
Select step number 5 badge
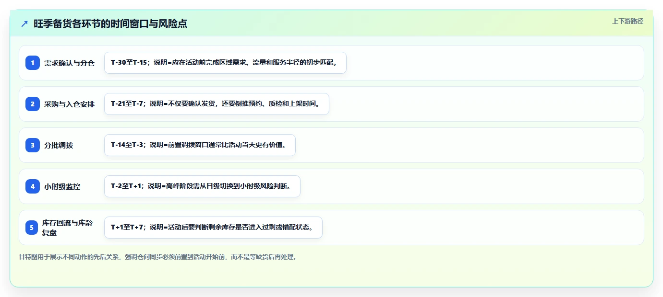pyautogui.click(x=32, y=228)
